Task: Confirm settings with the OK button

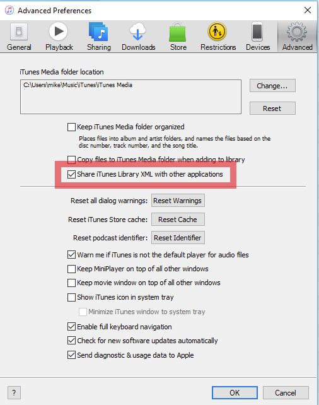Action: (x=235, y=392)
